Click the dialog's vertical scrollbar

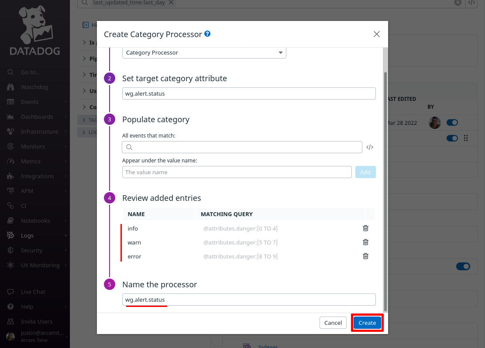click(385, 192)
